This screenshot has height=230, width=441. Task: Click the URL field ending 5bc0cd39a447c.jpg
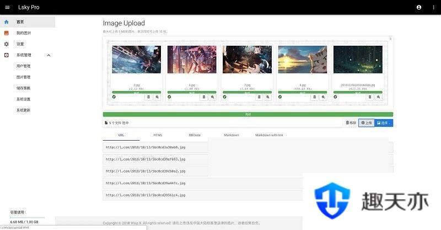coord(202,183)
